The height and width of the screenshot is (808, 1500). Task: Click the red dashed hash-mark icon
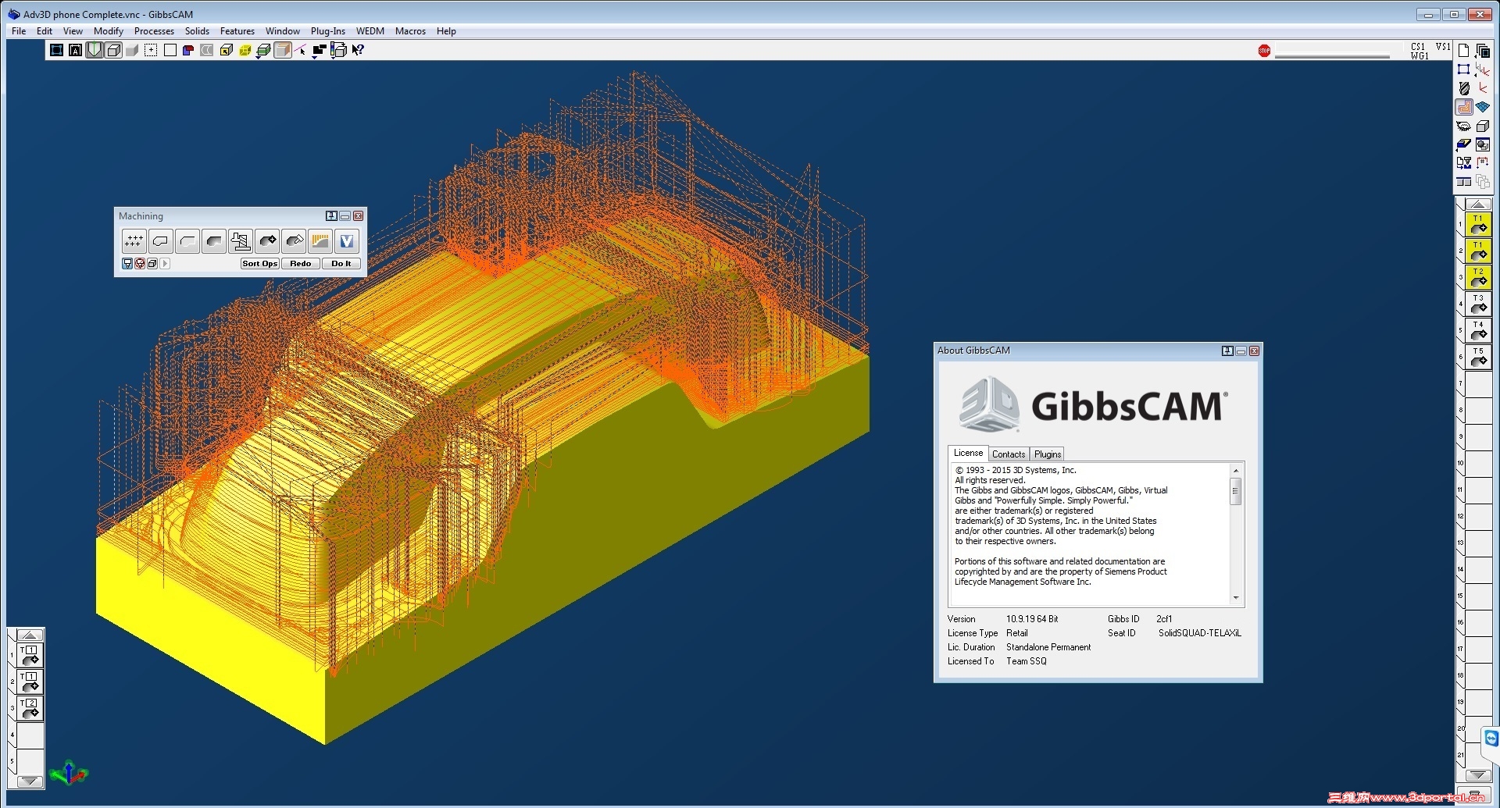click(x=1482, y=163)
